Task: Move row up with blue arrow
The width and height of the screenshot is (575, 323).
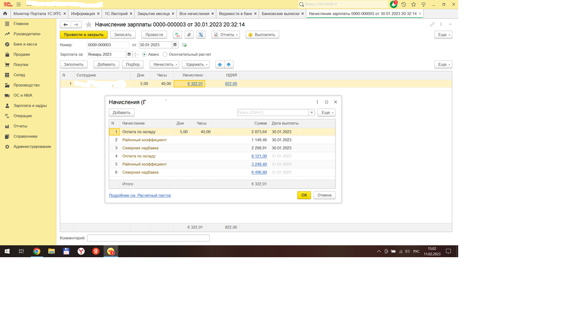Action: pyautogui.click(x=220, y=64)
